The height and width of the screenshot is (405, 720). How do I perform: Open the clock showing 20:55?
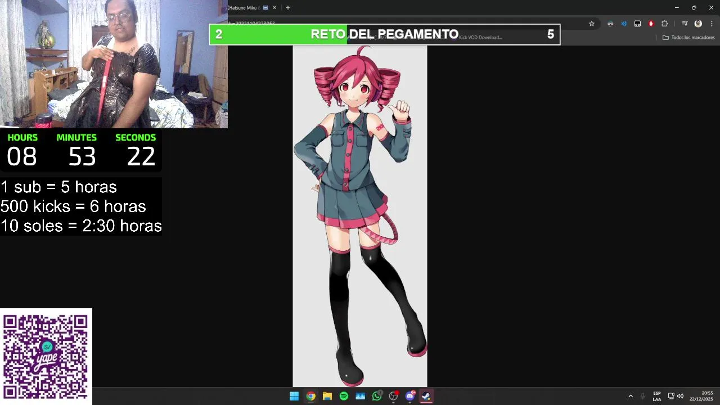point(701,397)
